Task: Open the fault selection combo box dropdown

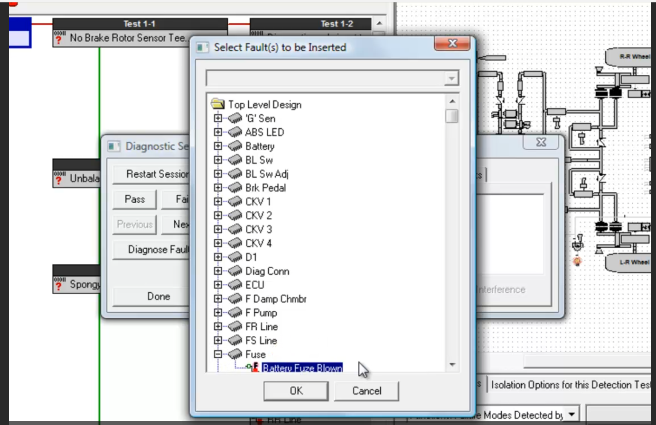Action: [x=451, y=78]
